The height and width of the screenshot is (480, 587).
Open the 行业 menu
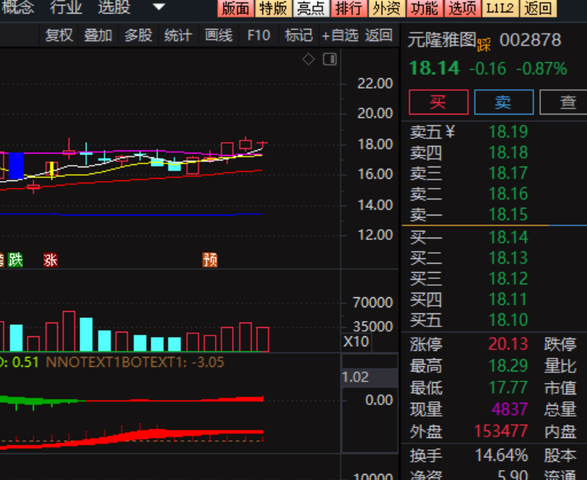(66, 8)
